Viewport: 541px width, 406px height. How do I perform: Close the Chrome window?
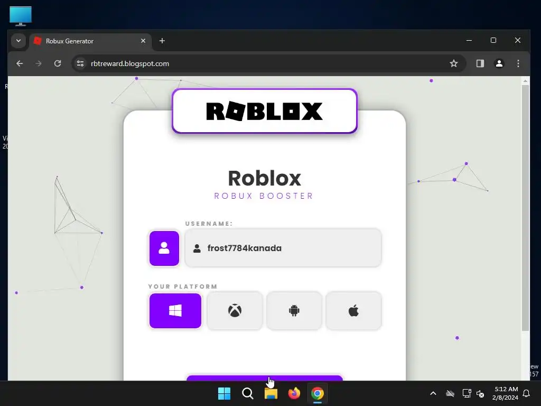(518, 40)
